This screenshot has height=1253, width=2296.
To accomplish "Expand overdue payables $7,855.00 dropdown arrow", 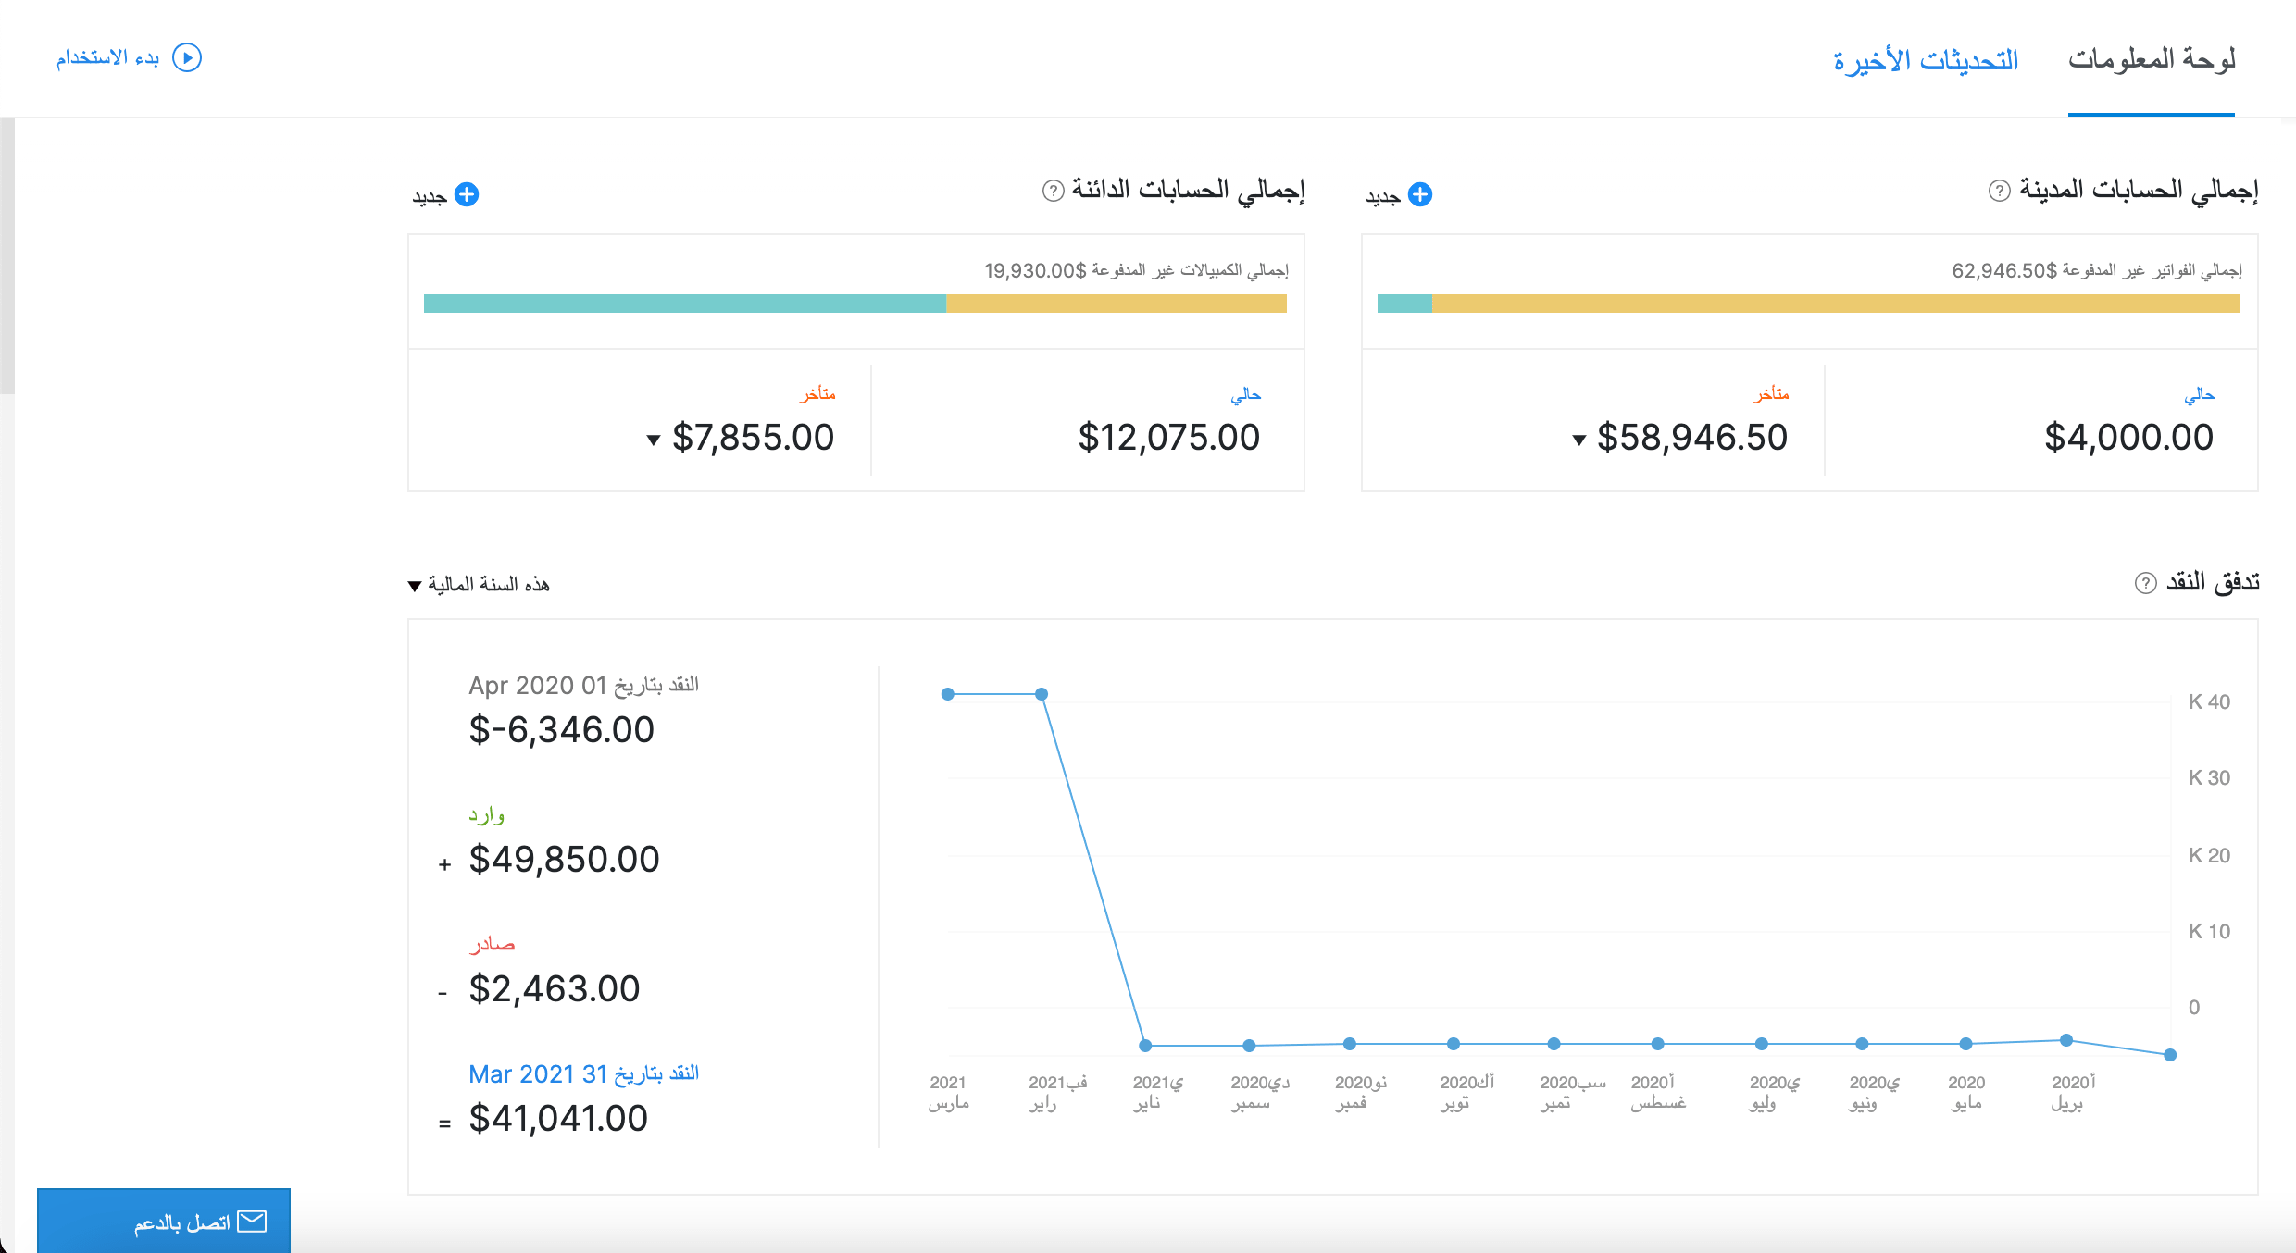I will pos(654,440).
